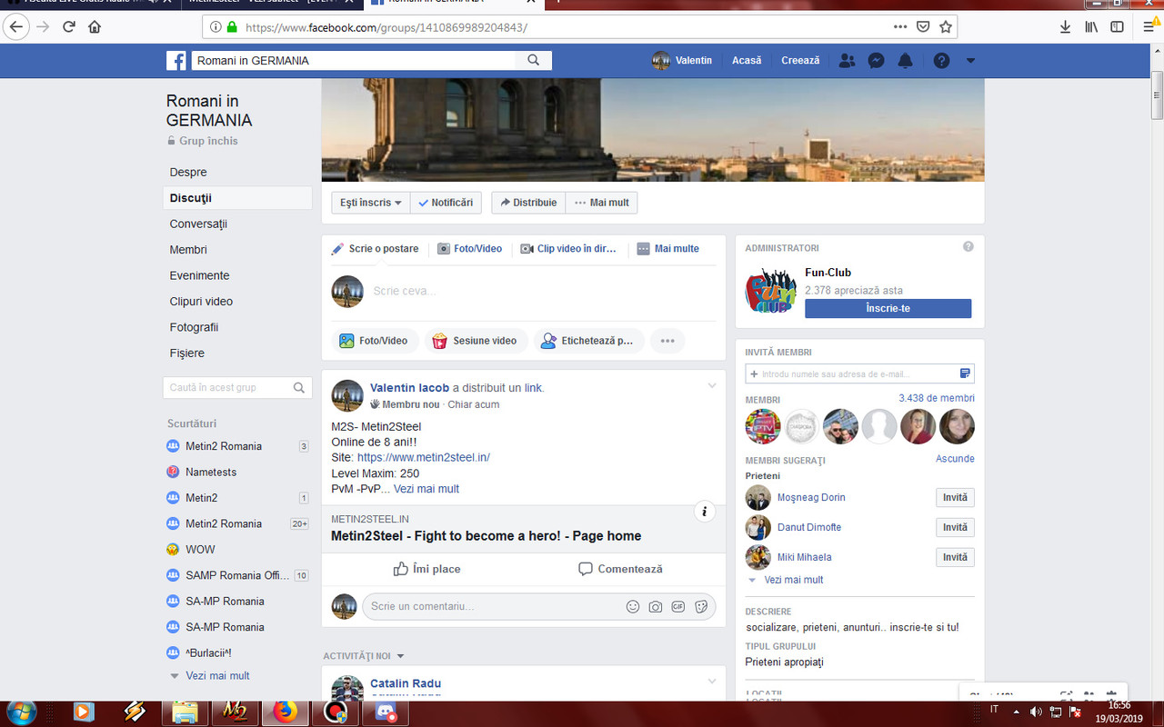Open Friend requests icon in header
Image resolution: width=1164 pixels, height=727 pixels.
click(847, 61)
